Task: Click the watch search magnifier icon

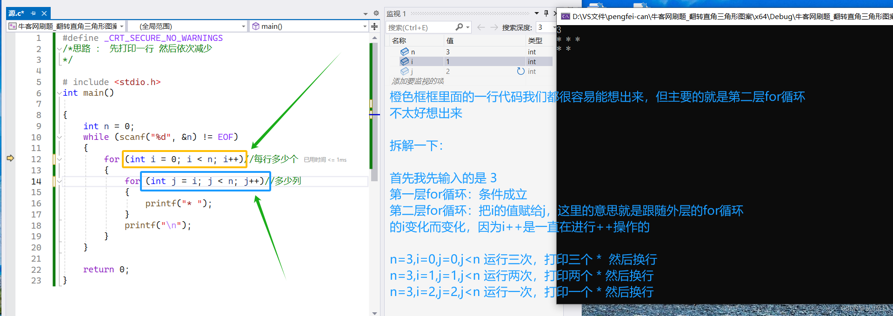Action: click(x=460, y=27)
